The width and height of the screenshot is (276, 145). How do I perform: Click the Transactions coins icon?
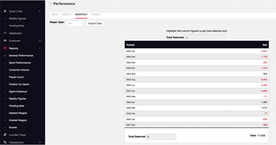coord(5,142)
